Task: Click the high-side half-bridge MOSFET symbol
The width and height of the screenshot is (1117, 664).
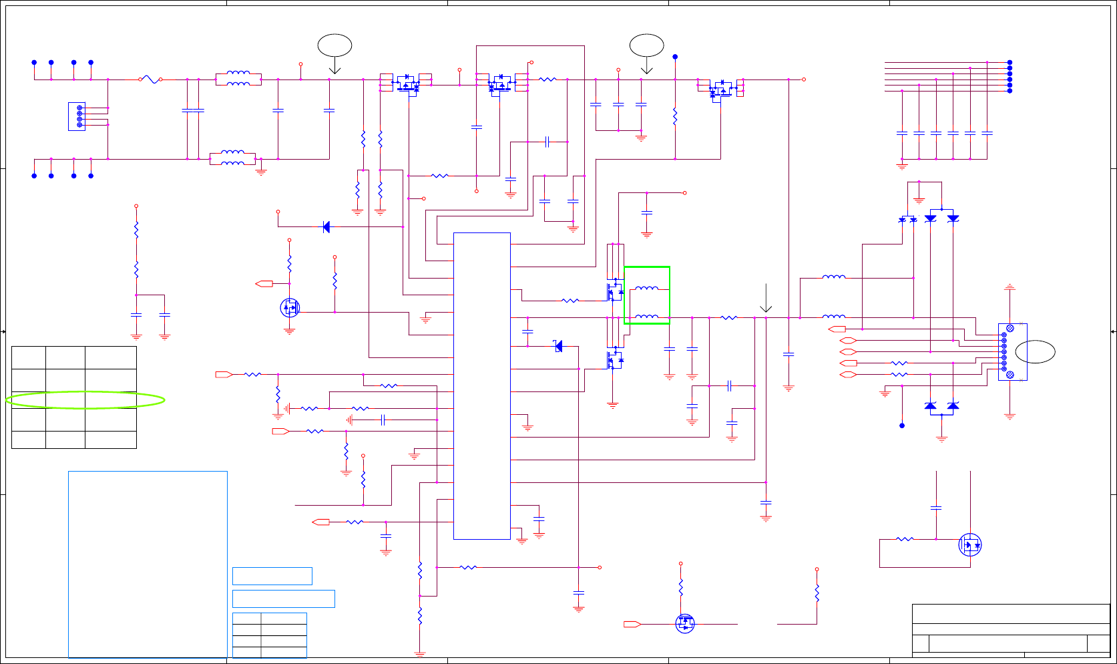Action: (x=615, y=292)
